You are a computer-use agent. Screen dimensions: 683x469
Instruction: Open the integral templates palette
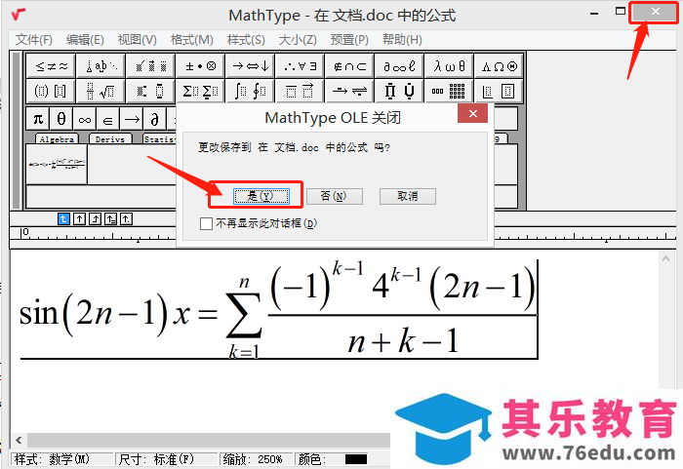click(x=250, y=91)
